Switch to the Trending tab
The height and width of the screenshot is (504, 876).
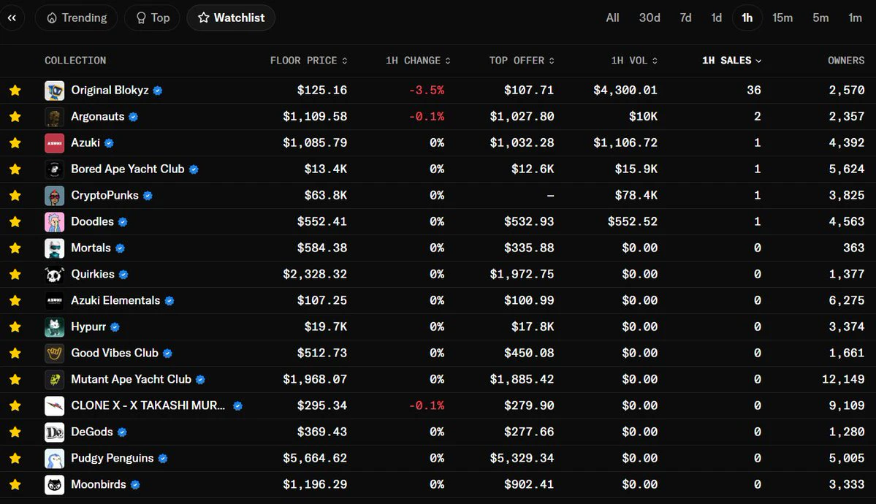click(77, 18)
